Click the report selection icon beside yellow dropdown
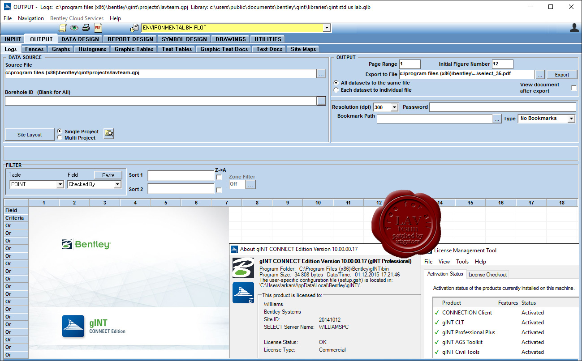This screenshot has height=361, width=582. point(134,28)
